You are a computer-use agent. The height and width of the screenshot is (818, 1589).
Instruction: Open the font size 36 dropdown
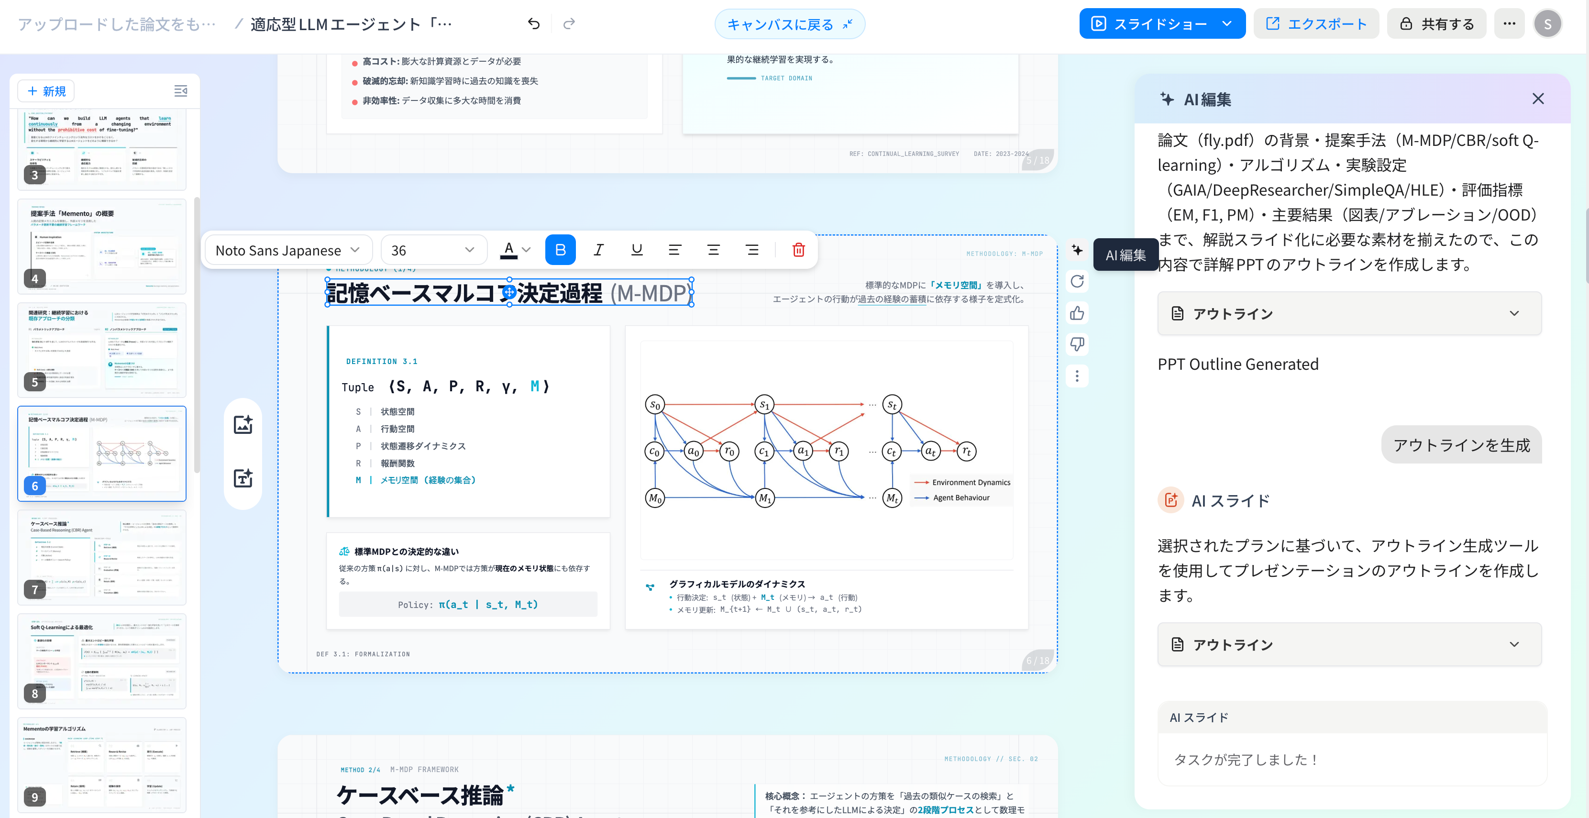(433, 250)
